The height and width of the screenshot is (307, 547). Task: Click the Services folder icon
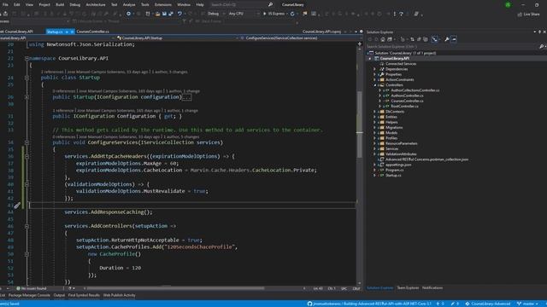382,149
